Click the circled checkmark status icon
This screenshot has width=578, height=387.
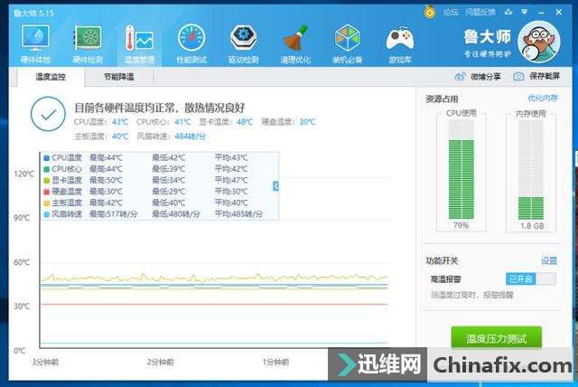[48, 114]
